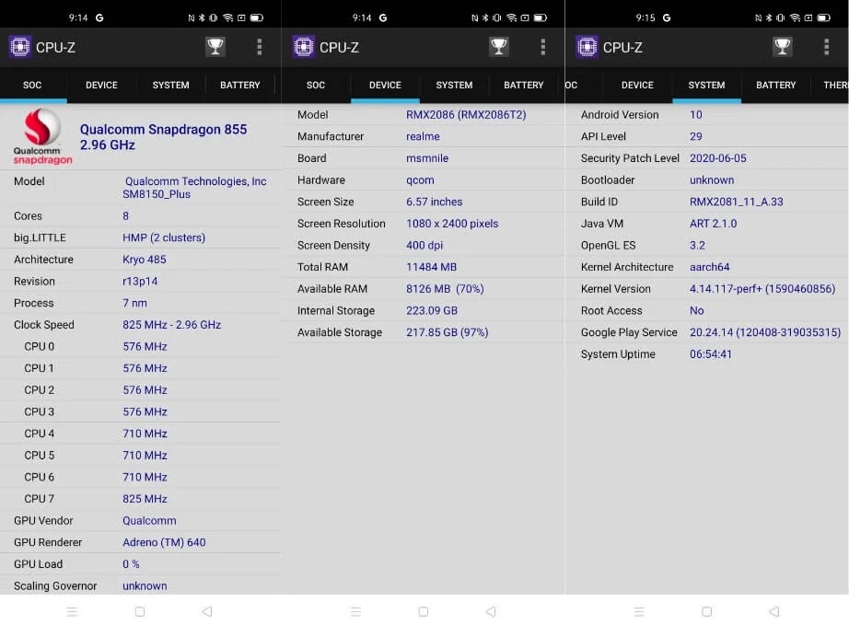Image resolution: width=849 pixels, height=625 pixels.
Task: Tap the Qualcomm Snapdragon logo
Action: (x=42, y=136)
